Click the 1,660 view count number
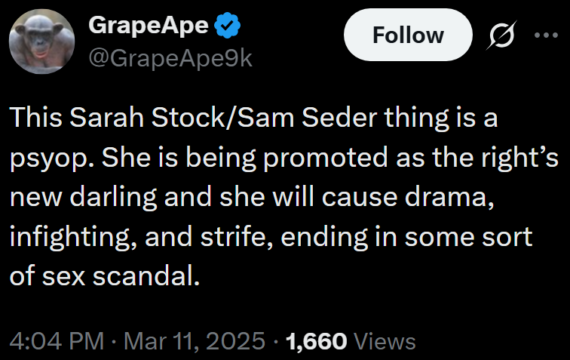This screenshot has width=570, height=360. 316,341
